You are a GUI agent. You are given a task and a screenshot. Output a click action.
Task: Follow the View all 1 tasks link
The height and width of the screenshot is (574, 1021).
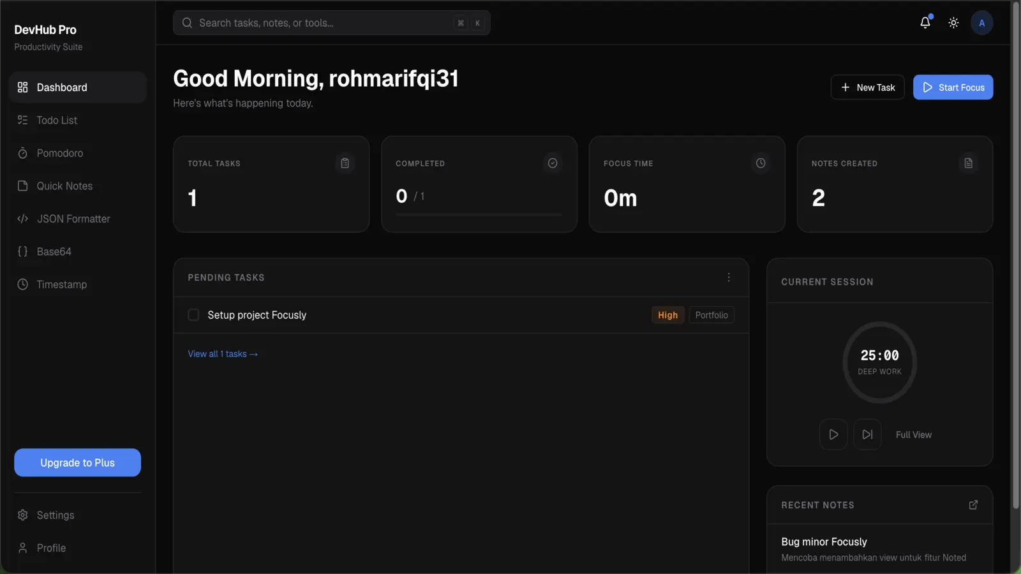pos(223,354)
